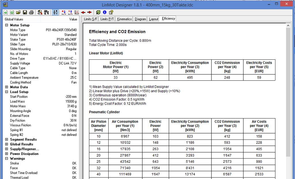Click the vertical scrollbar thumb of the report
295x179 pixels.
click(x=288, y=92)
